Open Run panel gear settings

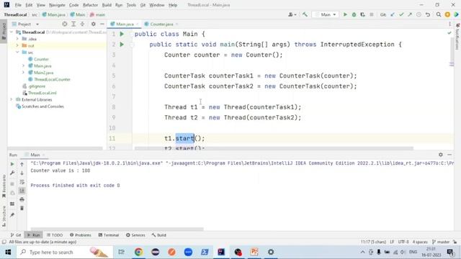point(440,155)
